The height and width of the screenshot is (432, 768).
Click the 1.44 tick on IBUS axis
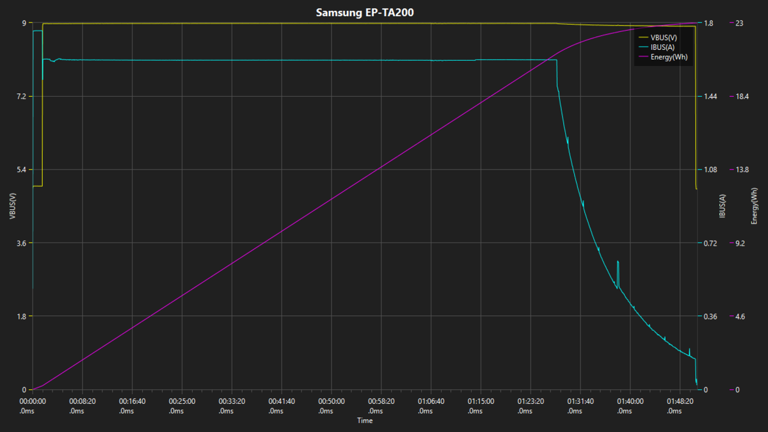click(x=710, y=97)
